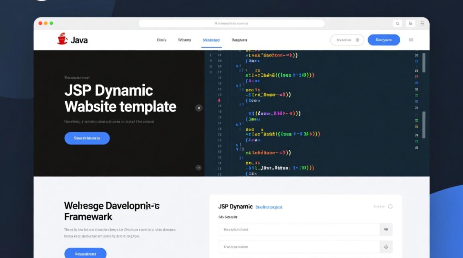
Task: Click the icon button beside first form field
Action: pyautogui.click(x=386, y=229)
